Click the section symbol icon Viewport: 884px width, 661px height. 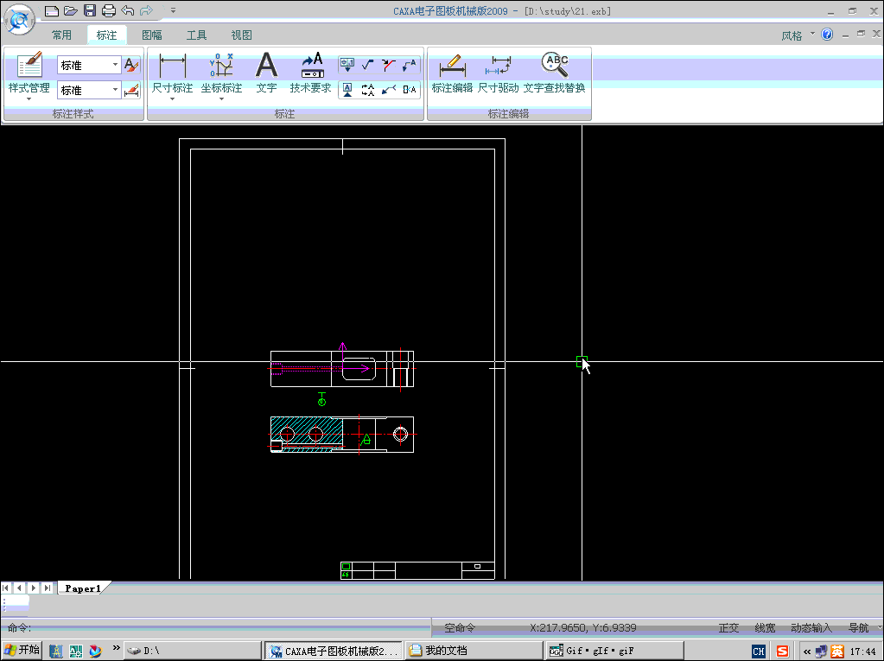coord(367,90)
